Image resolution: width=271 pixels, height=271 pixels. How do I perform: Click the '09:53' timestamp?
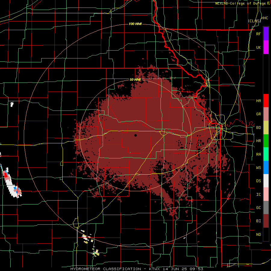(x=197, y=269)
